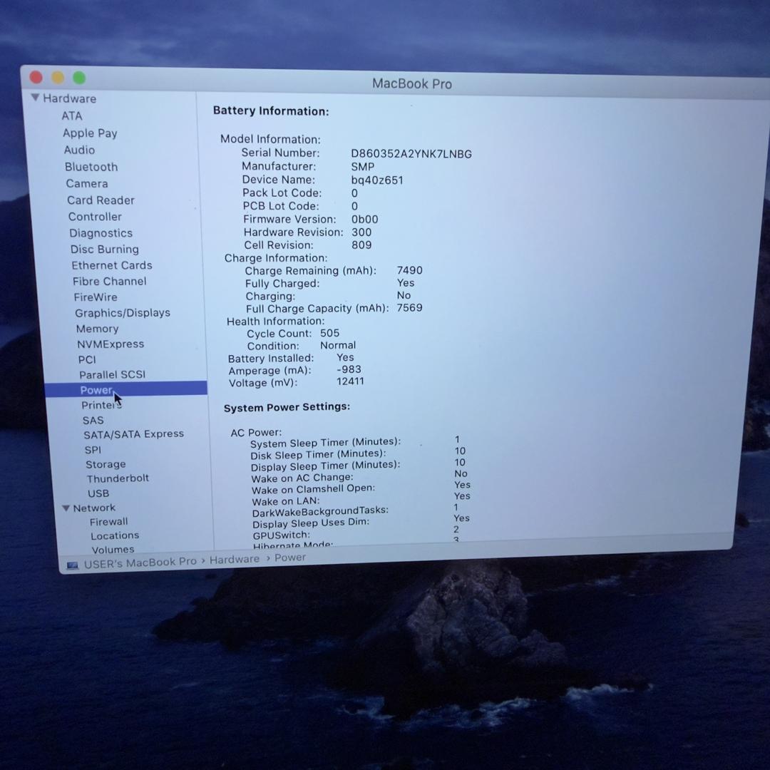This screenshot has width=770, height=770.
Task: Click the Battery Information heading
Action: [x=271, y=111]
